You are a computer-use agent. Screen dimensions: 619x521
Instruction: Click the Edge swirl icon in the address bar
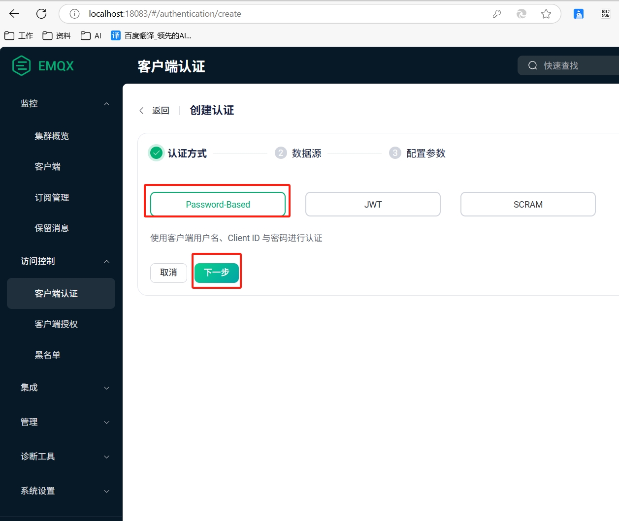tap(521, 14)
